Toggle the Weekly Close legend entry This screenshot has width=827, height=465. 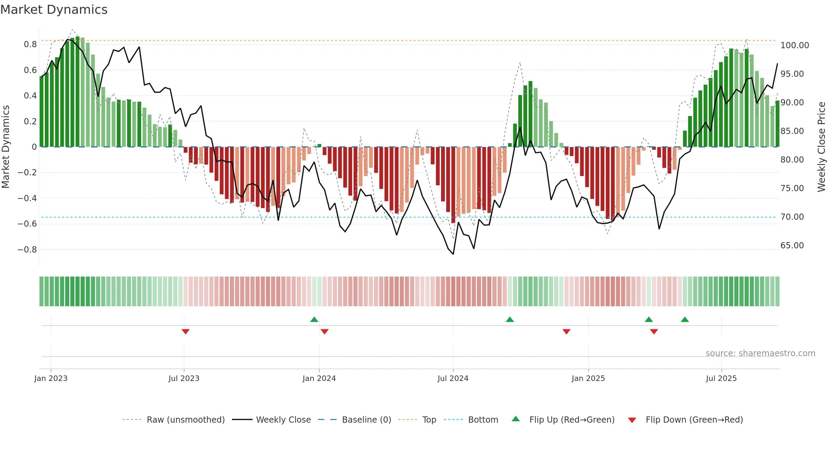coord(271,420)
